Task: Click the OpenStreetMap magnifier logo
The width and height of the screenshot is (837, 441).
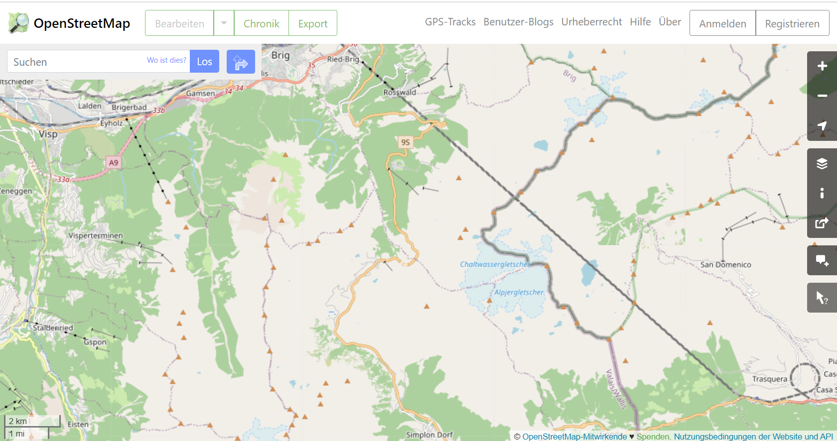Action: point(19,23)
